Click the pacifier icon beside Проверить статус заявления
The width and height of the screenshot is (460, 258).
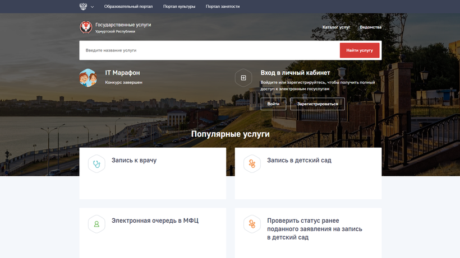pos(252,224)
